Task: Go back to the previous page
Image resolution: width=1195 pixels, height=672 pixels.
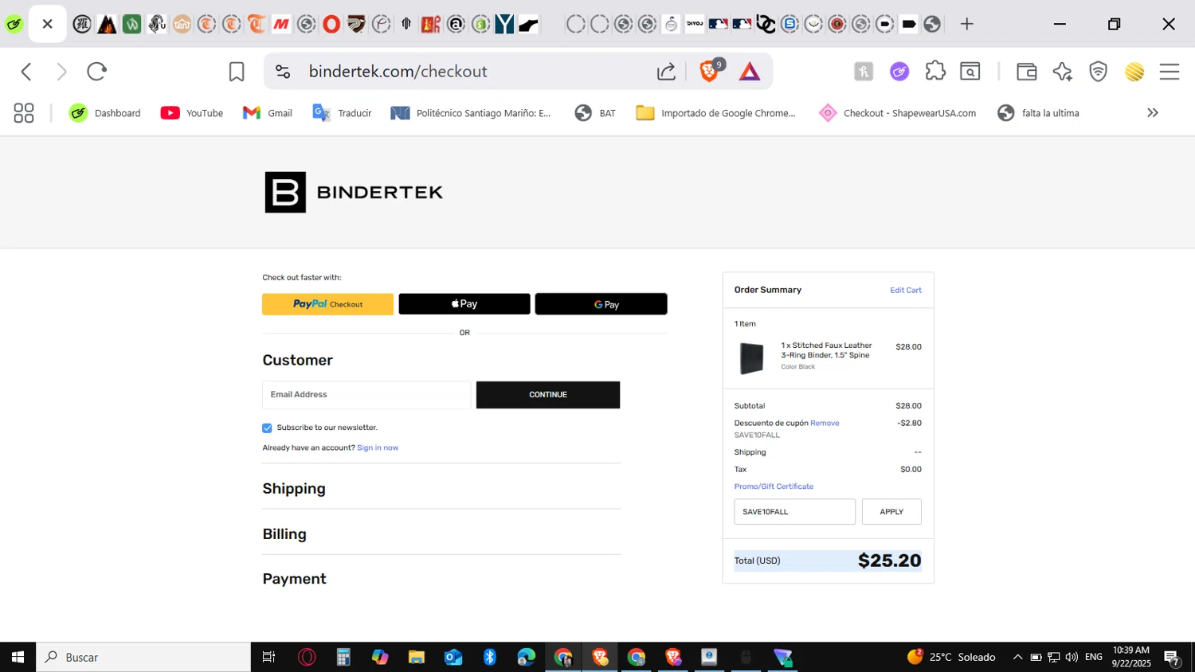Action: (x=26, y=72)
